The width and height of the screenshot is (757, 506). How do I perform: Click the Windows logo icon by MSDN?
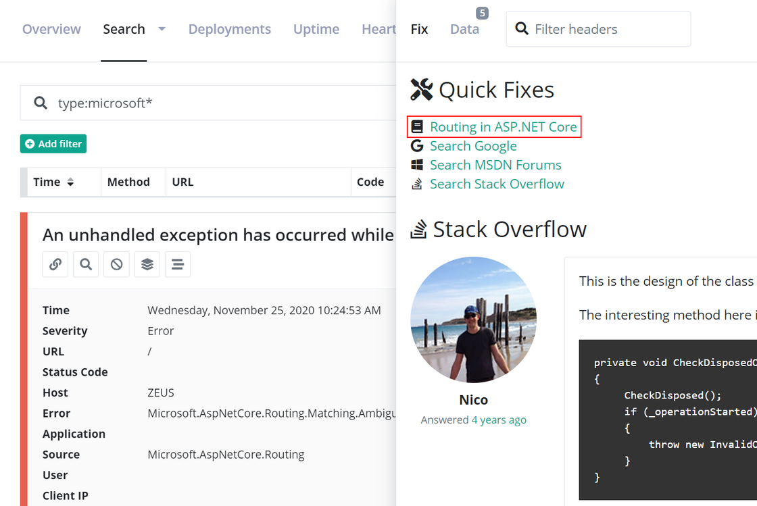click(417, 165)
